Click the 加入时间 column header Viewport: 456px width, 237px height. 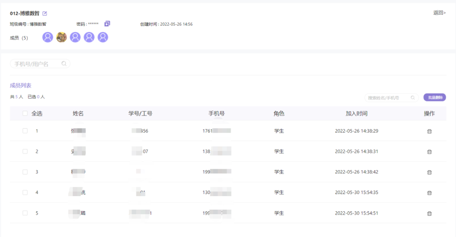(356, 113)
